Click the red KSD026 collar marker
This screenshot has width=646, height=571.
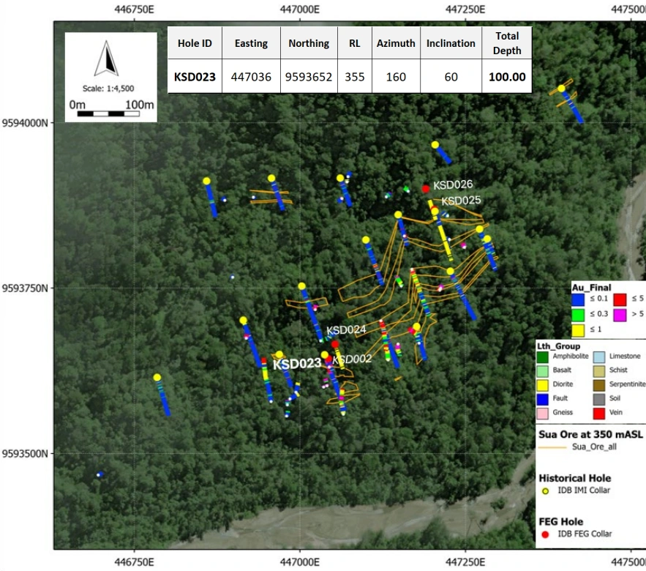click(425, 189)
